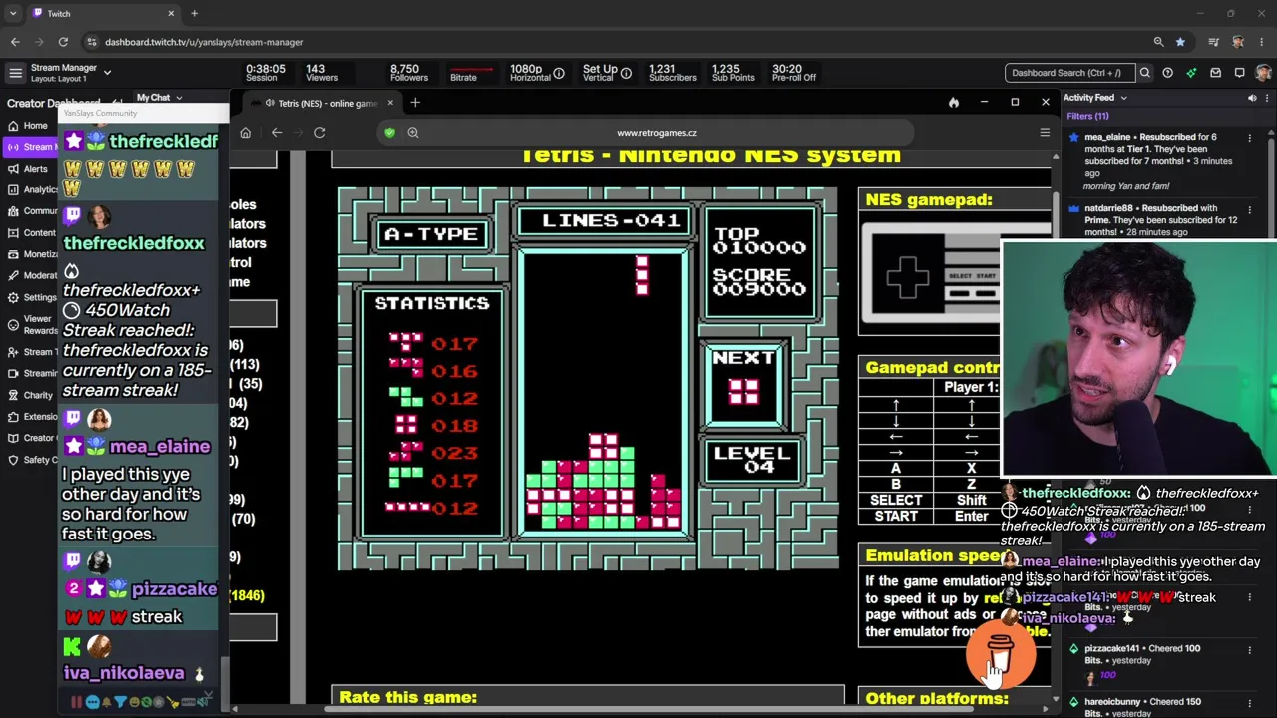Open the Tetris browser window hamburger menu
The image size is (1277, 718).
pyautogui.click(x=1045, y=133)
